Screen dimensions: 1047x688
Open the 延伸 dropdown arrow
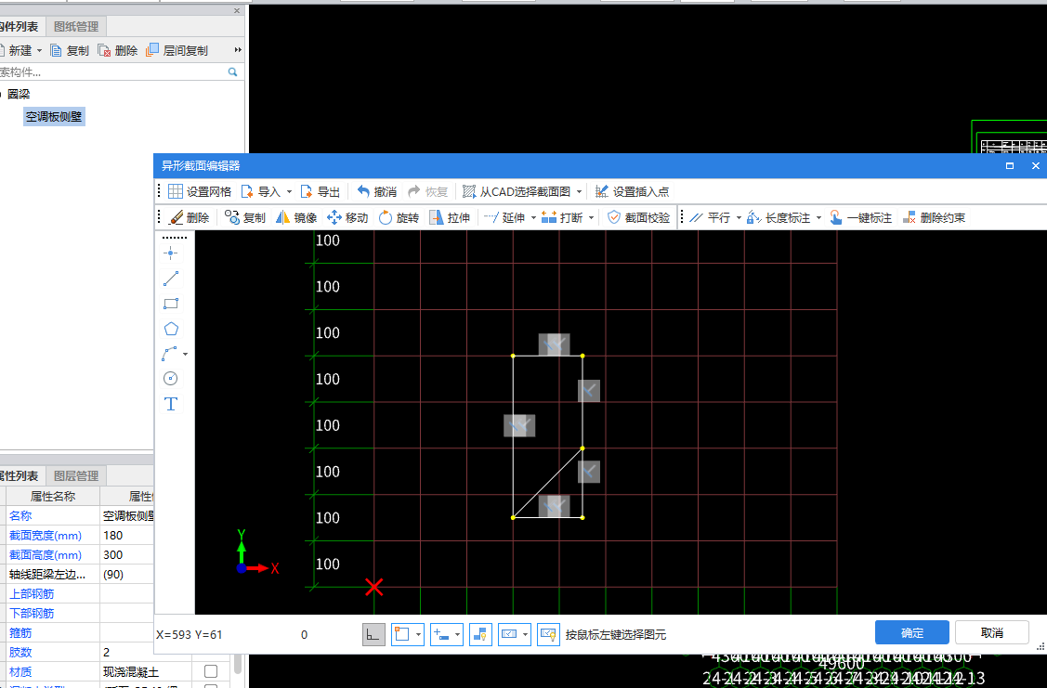tap(533, 217)
